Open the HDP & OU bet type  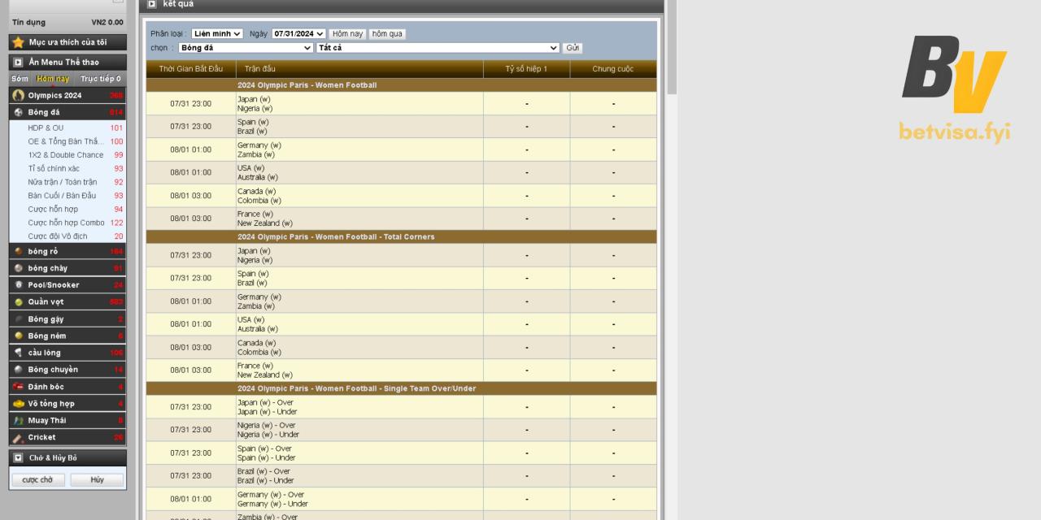tap(46, 128)
